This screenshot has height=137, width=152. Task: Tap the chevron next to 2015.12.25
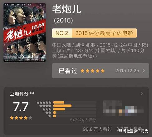[x=144, y=71]
